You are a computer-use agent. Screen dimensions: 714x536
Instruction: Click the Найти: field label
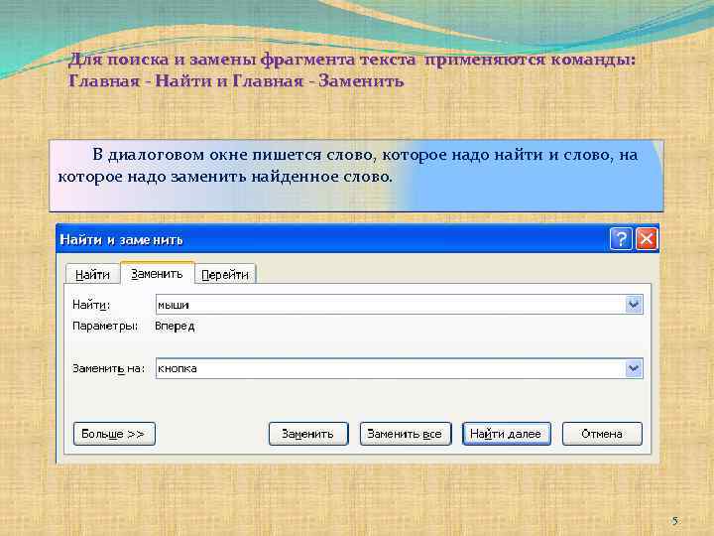coord(91,305)
